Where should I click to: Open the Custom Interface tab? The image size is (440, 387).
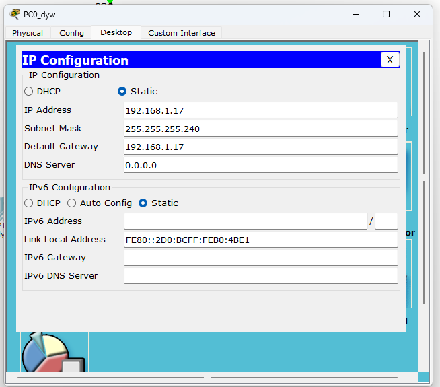181,33
